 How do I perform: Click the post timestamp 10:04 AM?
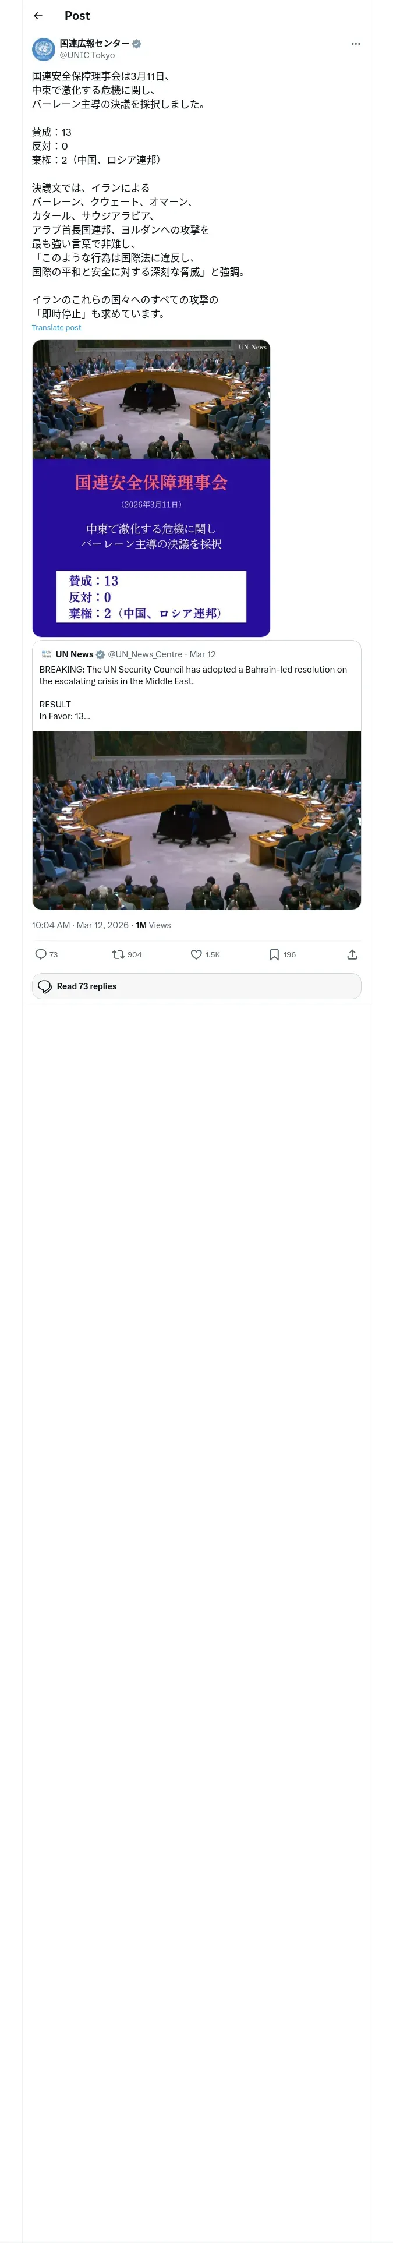(51, 925)
